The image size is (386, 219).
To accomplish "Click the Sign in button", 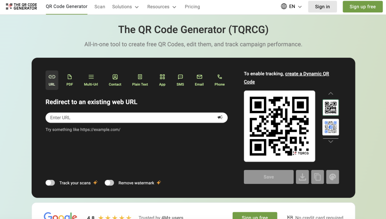I will coord(322,7).
